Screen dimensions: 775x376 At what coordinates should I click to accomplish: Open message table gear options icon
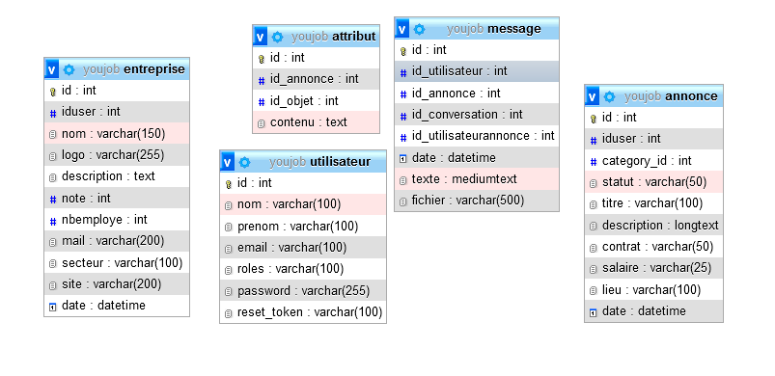click(x=420, y=30)
